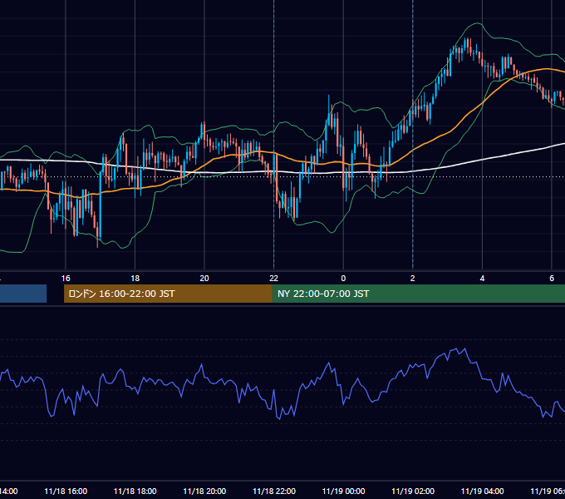Click the 16 hour label on chart axis
Screen dimensions: 565x499
point(66,279)
